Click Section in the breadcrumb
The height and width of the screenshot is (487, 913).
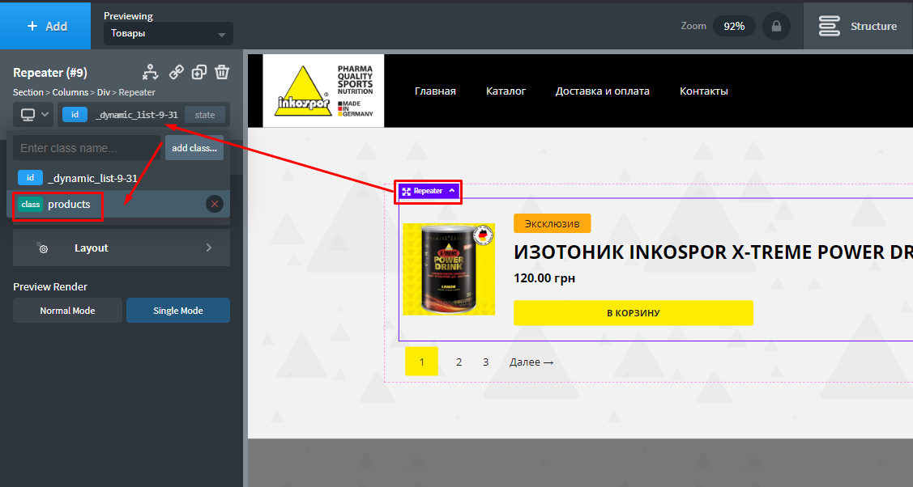coord(28,92)
